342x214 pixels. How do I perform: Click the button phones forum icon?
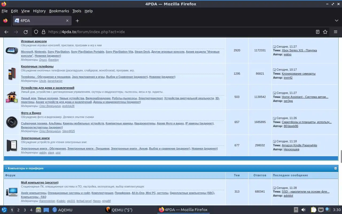point(12,74)
